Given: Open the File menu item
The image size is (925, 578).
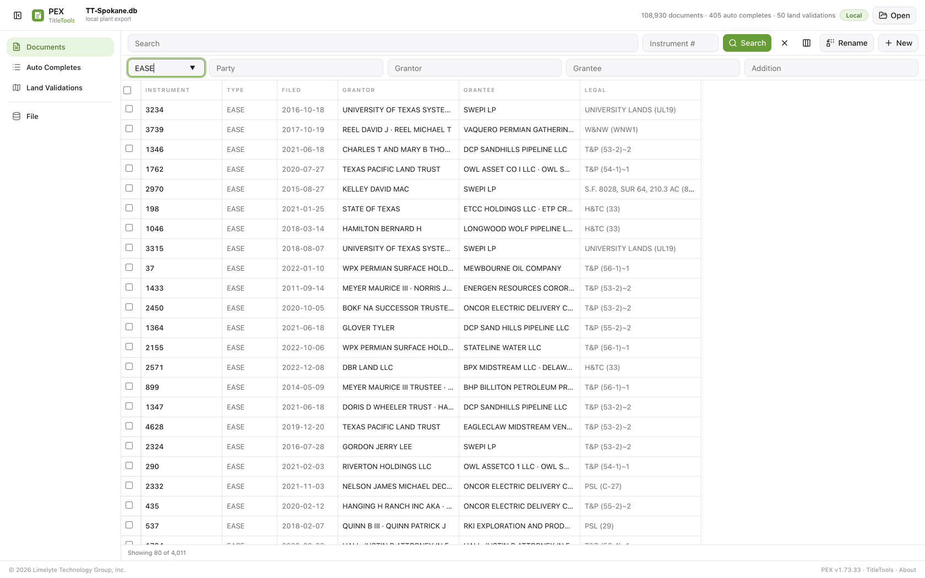Looking at the screenshot, I should [x=60, y=116].
